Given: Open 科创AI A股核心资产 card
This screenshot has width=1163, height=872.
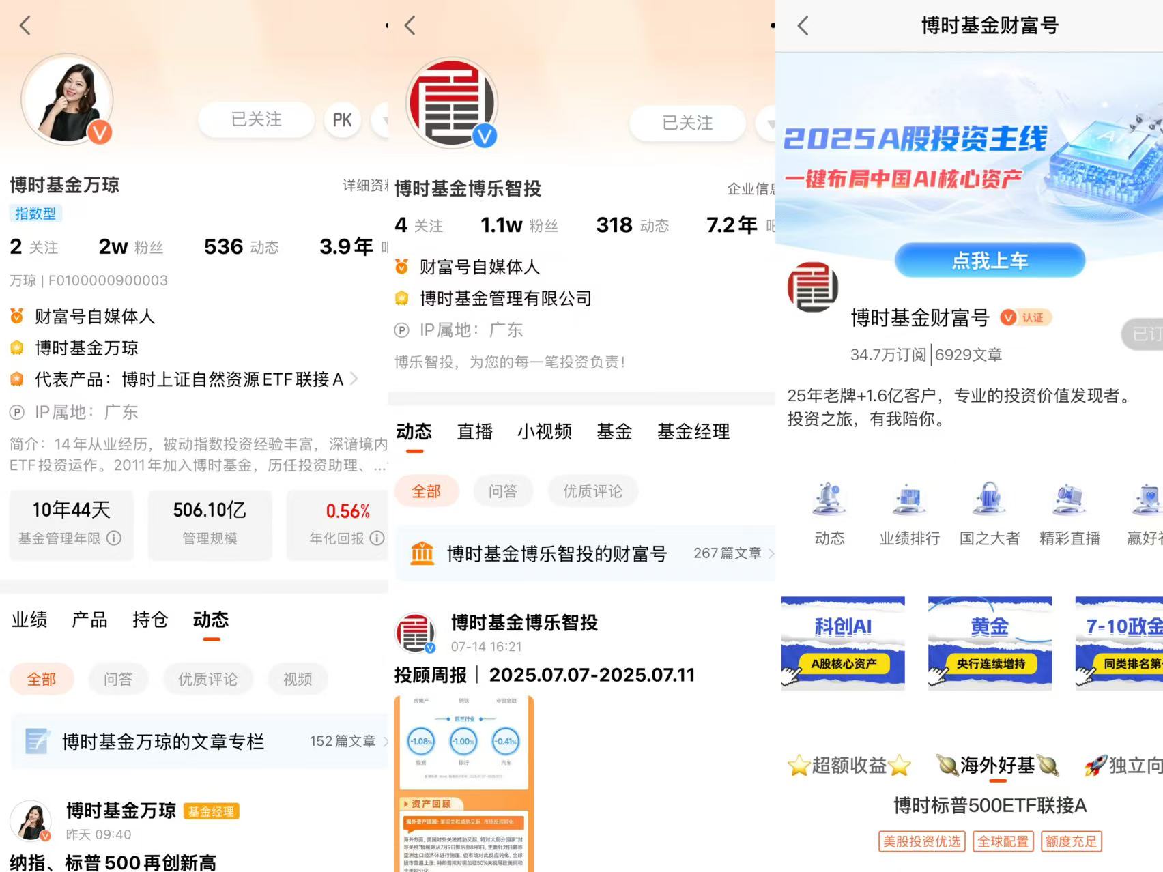Looking at the screenshot, I should pos(843,643).
